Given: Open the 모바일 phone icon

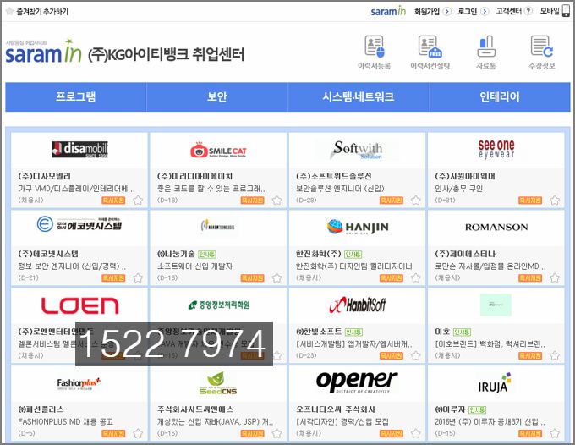Looking at the screenshot, I should 567,11.
